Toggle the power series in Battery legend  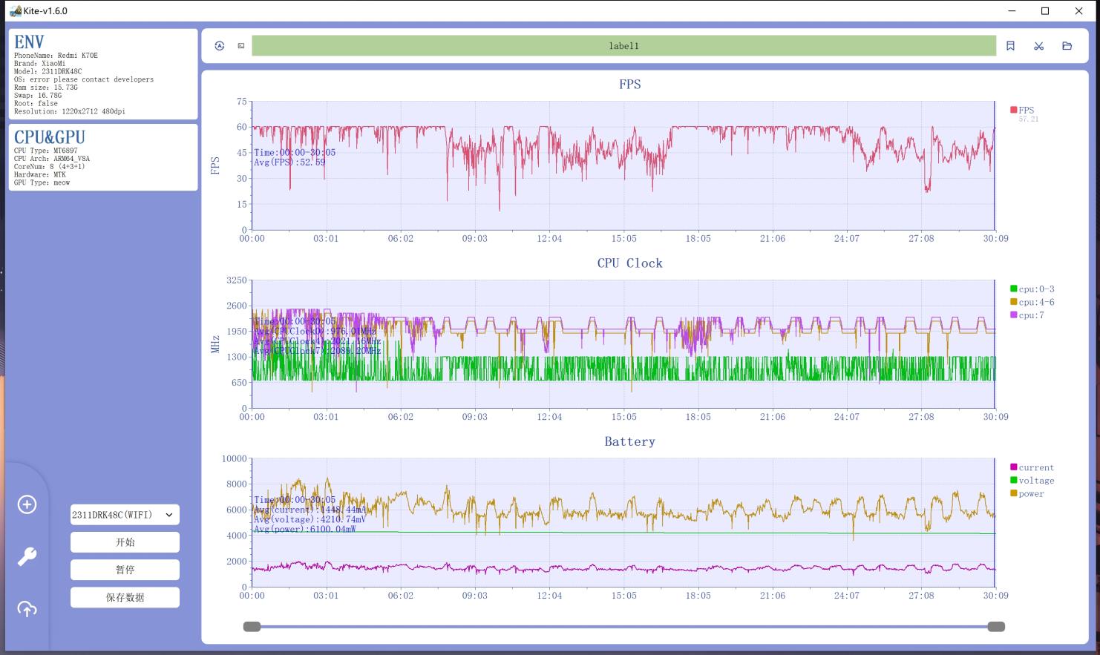(1027, 493)
